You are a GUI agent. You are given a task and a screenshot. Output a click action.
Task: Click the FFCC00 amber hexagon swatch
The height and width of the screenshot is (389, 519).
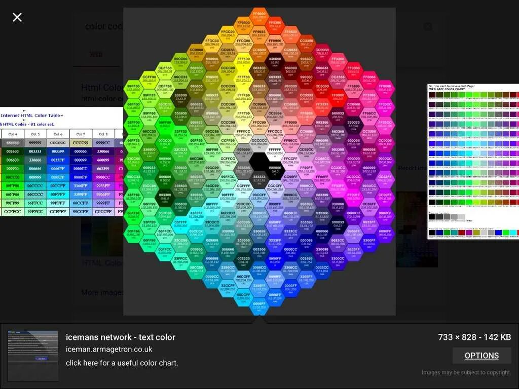tap(228, 34)
